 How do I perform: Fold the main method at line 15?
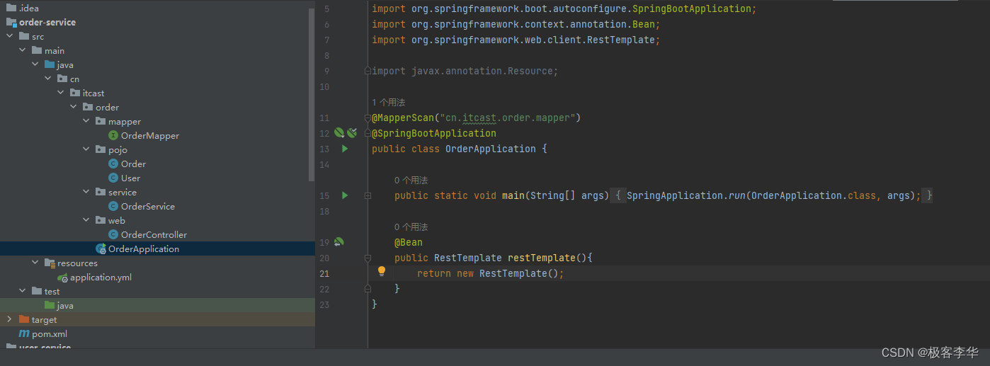click(368, 195)
